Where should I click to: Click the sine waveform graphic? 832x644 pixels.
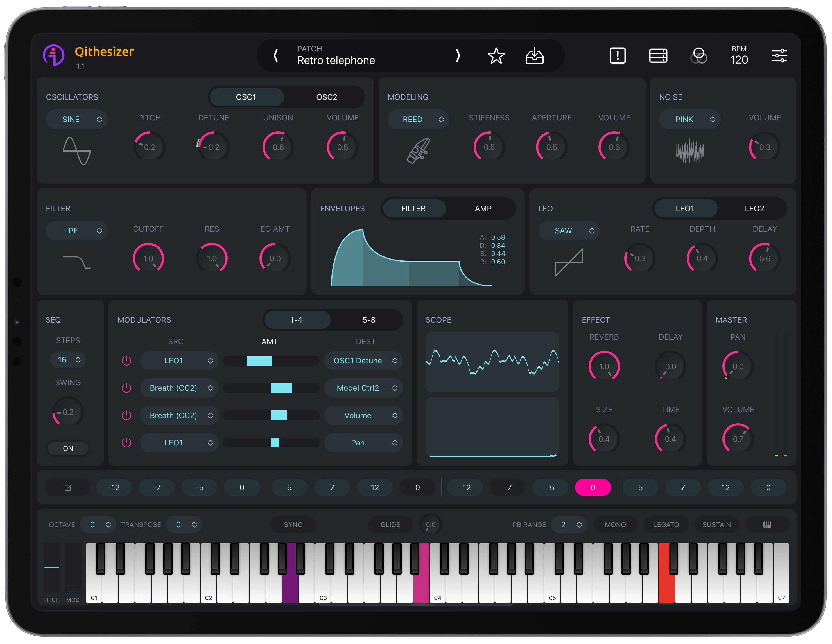point(76,151)
